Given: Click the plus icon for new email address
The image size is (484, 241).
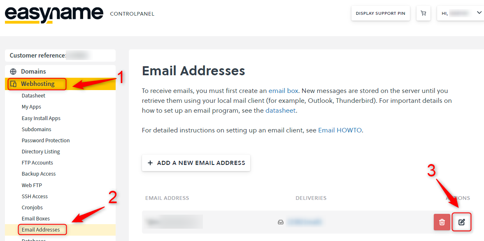Looking at the screenshot, I should pos(150,163).
